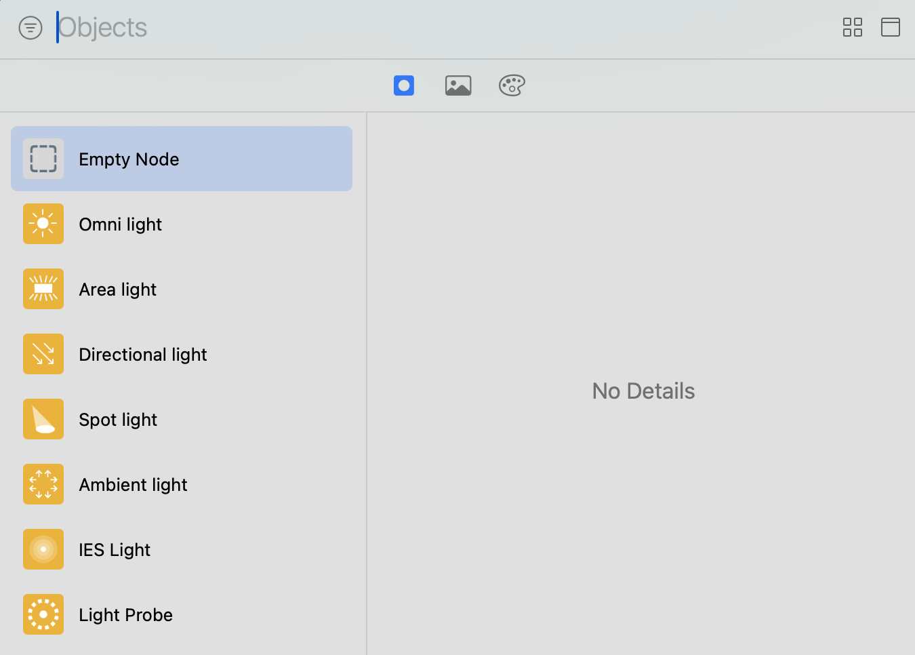Click the filter icon beside the search field
Viewport: 915px width, 655px height.
pyautogui.click(x=30, y=28)
